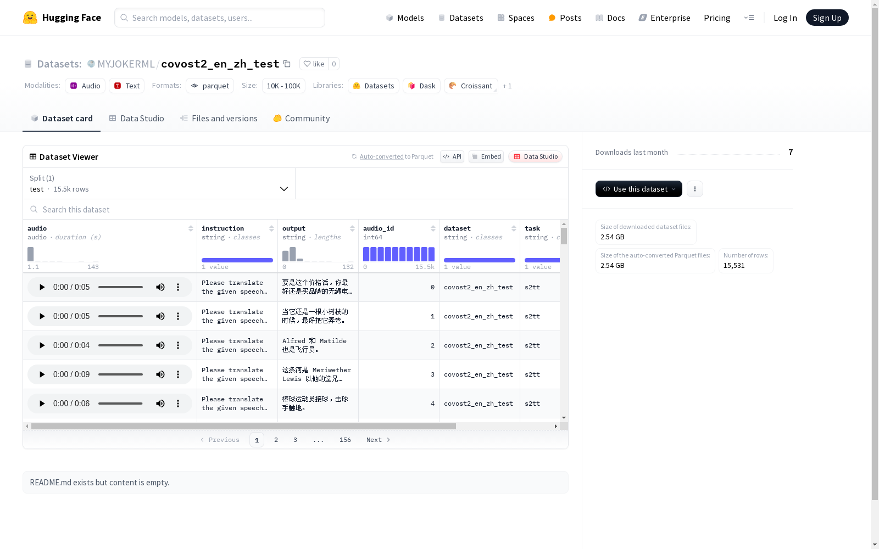
Task: Click the Log In link
Action: tap(785, 18)
